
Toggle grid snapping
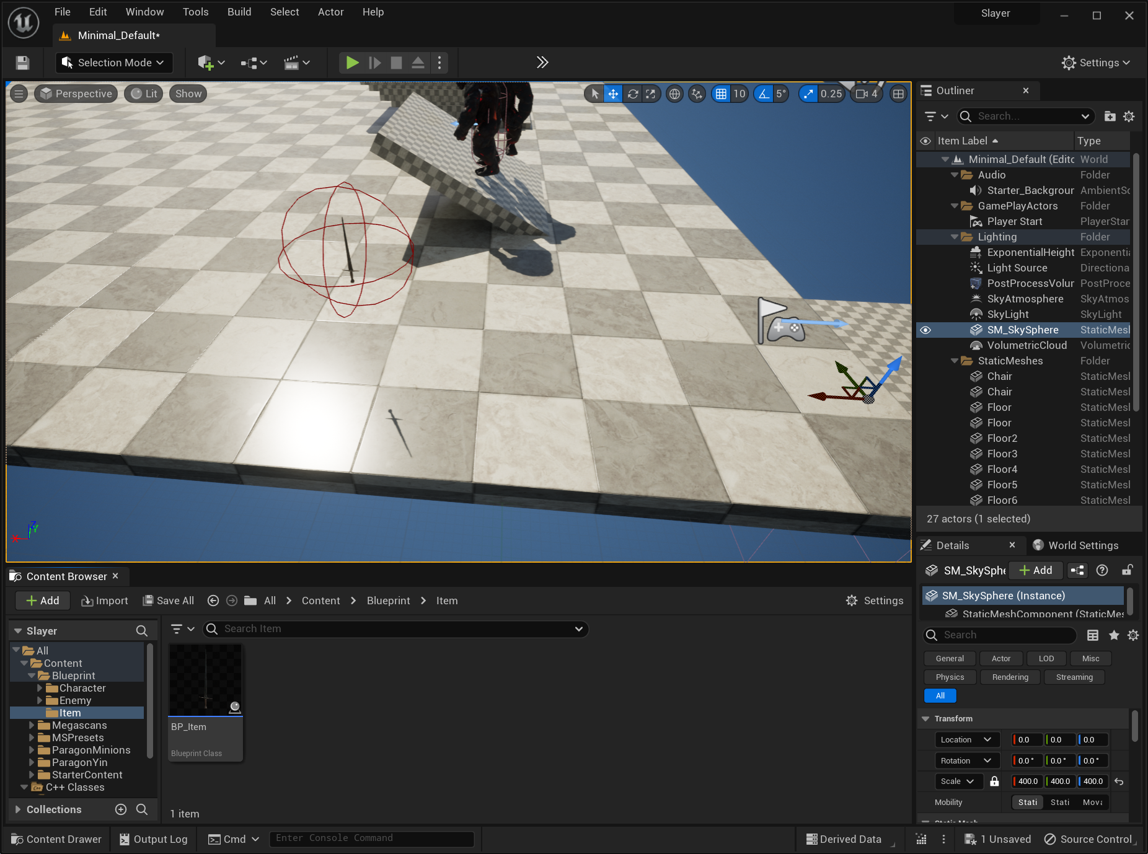(721, 94)
